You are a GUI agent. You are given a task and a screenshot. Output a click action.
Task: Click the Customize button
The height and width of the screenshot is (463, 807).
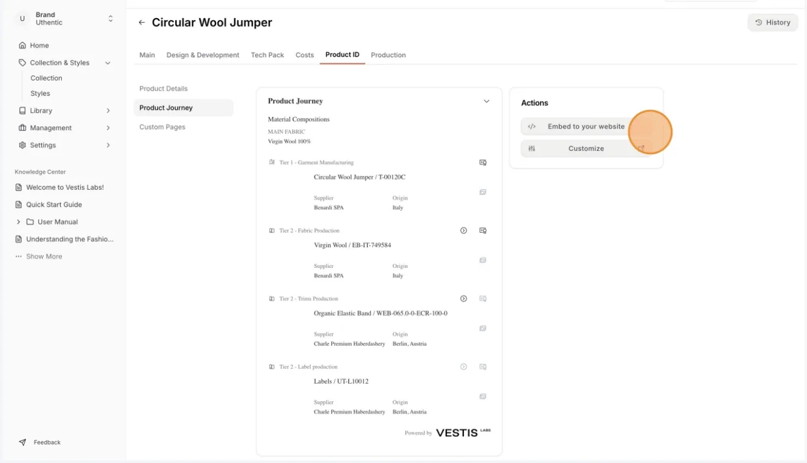[x=586, y=148]
